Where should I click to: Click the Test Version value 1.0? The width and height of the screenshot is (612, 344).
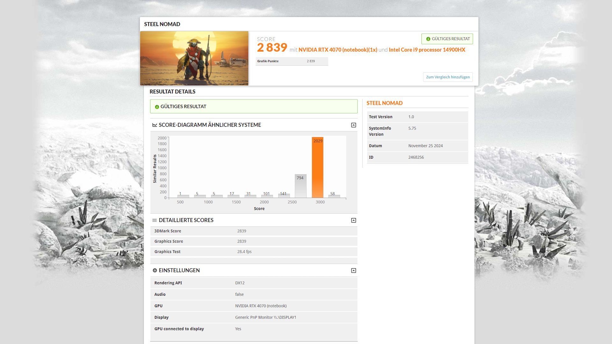point(411,117)
